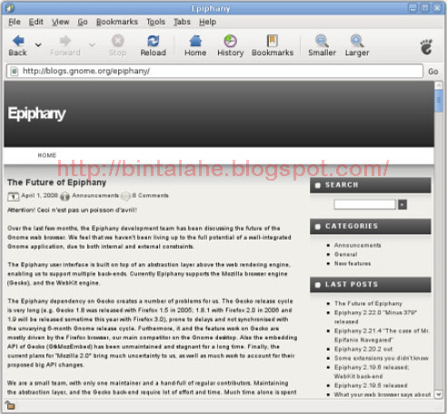Open the Bookmarks menu

point(117,22)
